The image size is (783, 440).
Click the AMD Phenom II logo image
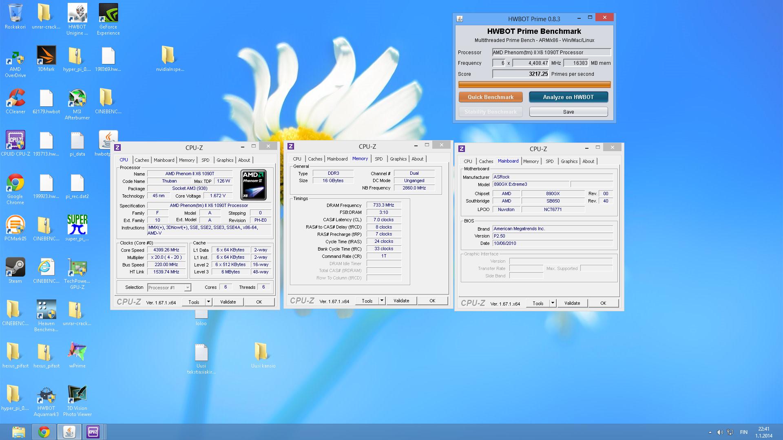pyautogui.click(x=253, y=185)
